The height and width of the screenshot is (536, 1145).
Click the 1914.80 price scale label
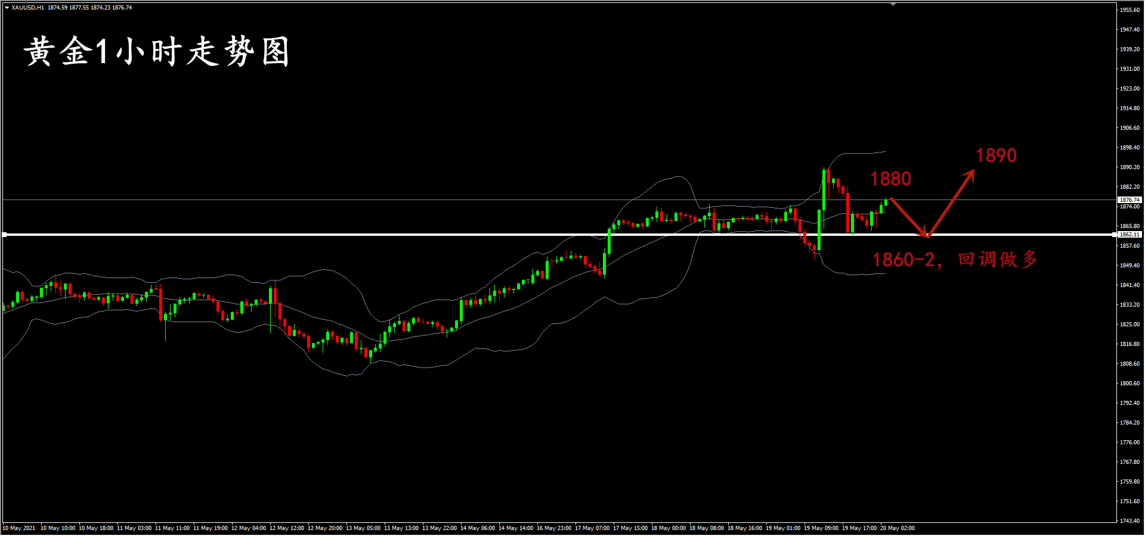[x=1129, y=108]
